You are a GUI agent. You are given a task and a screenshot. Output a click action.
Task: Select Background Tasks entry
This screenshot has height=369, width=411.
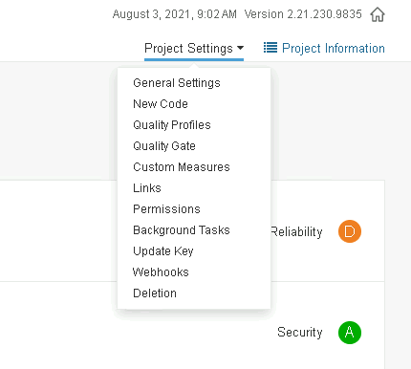point(182,230)
